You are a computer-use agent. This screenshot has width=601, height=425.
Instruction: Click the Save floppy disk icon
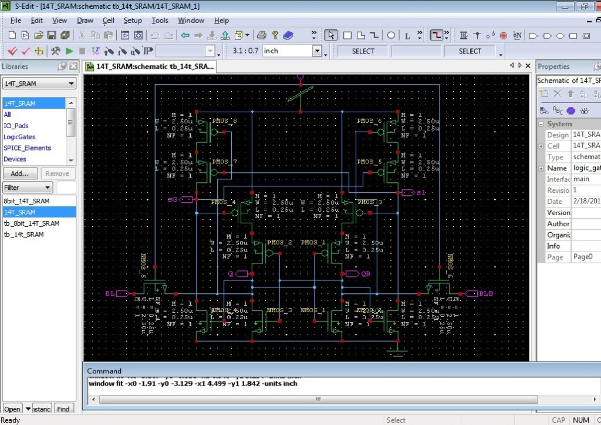tap(52, 35)
